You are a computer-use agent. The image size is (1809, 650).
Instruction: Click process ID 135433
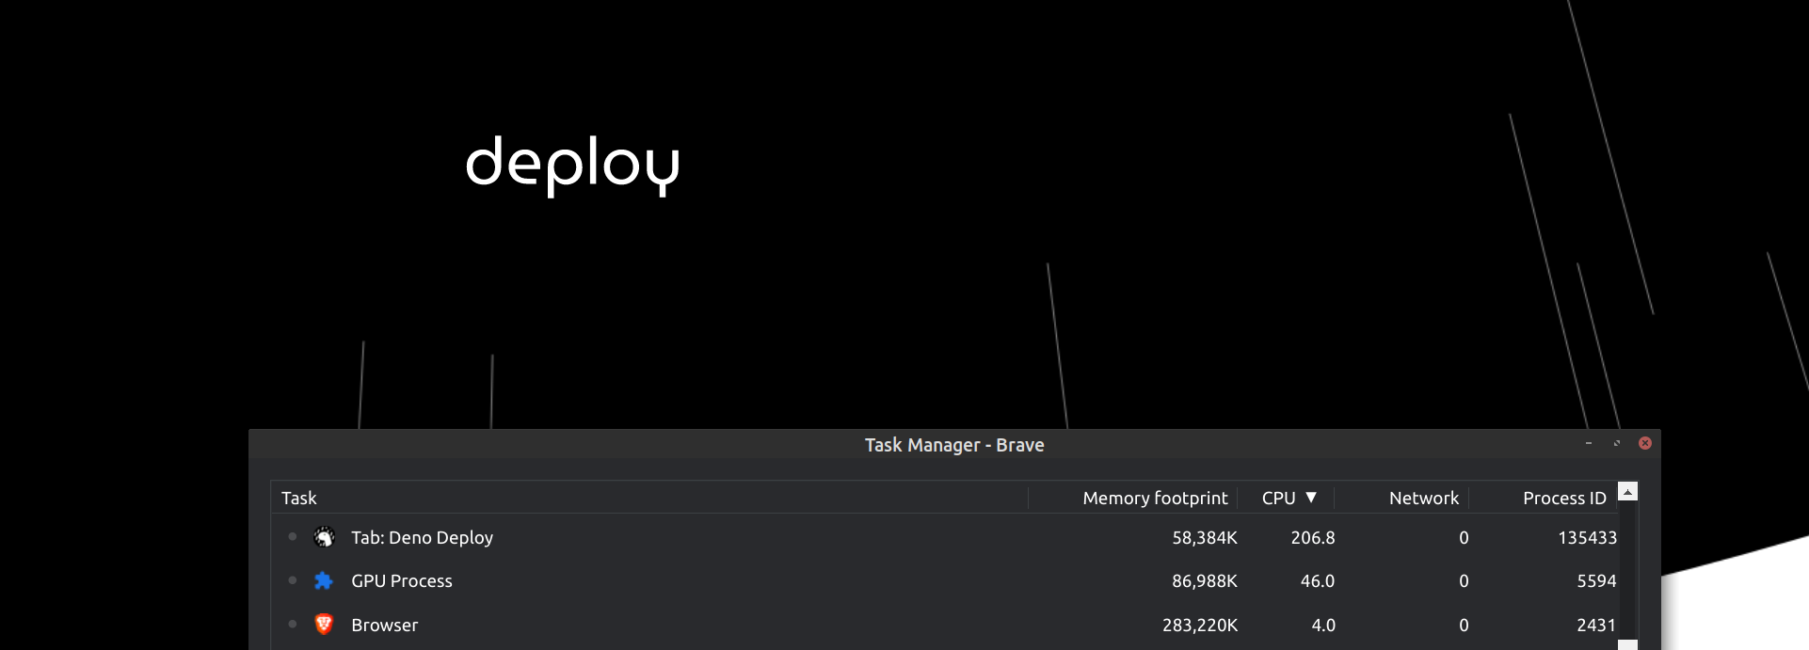tap(1587, 538)
